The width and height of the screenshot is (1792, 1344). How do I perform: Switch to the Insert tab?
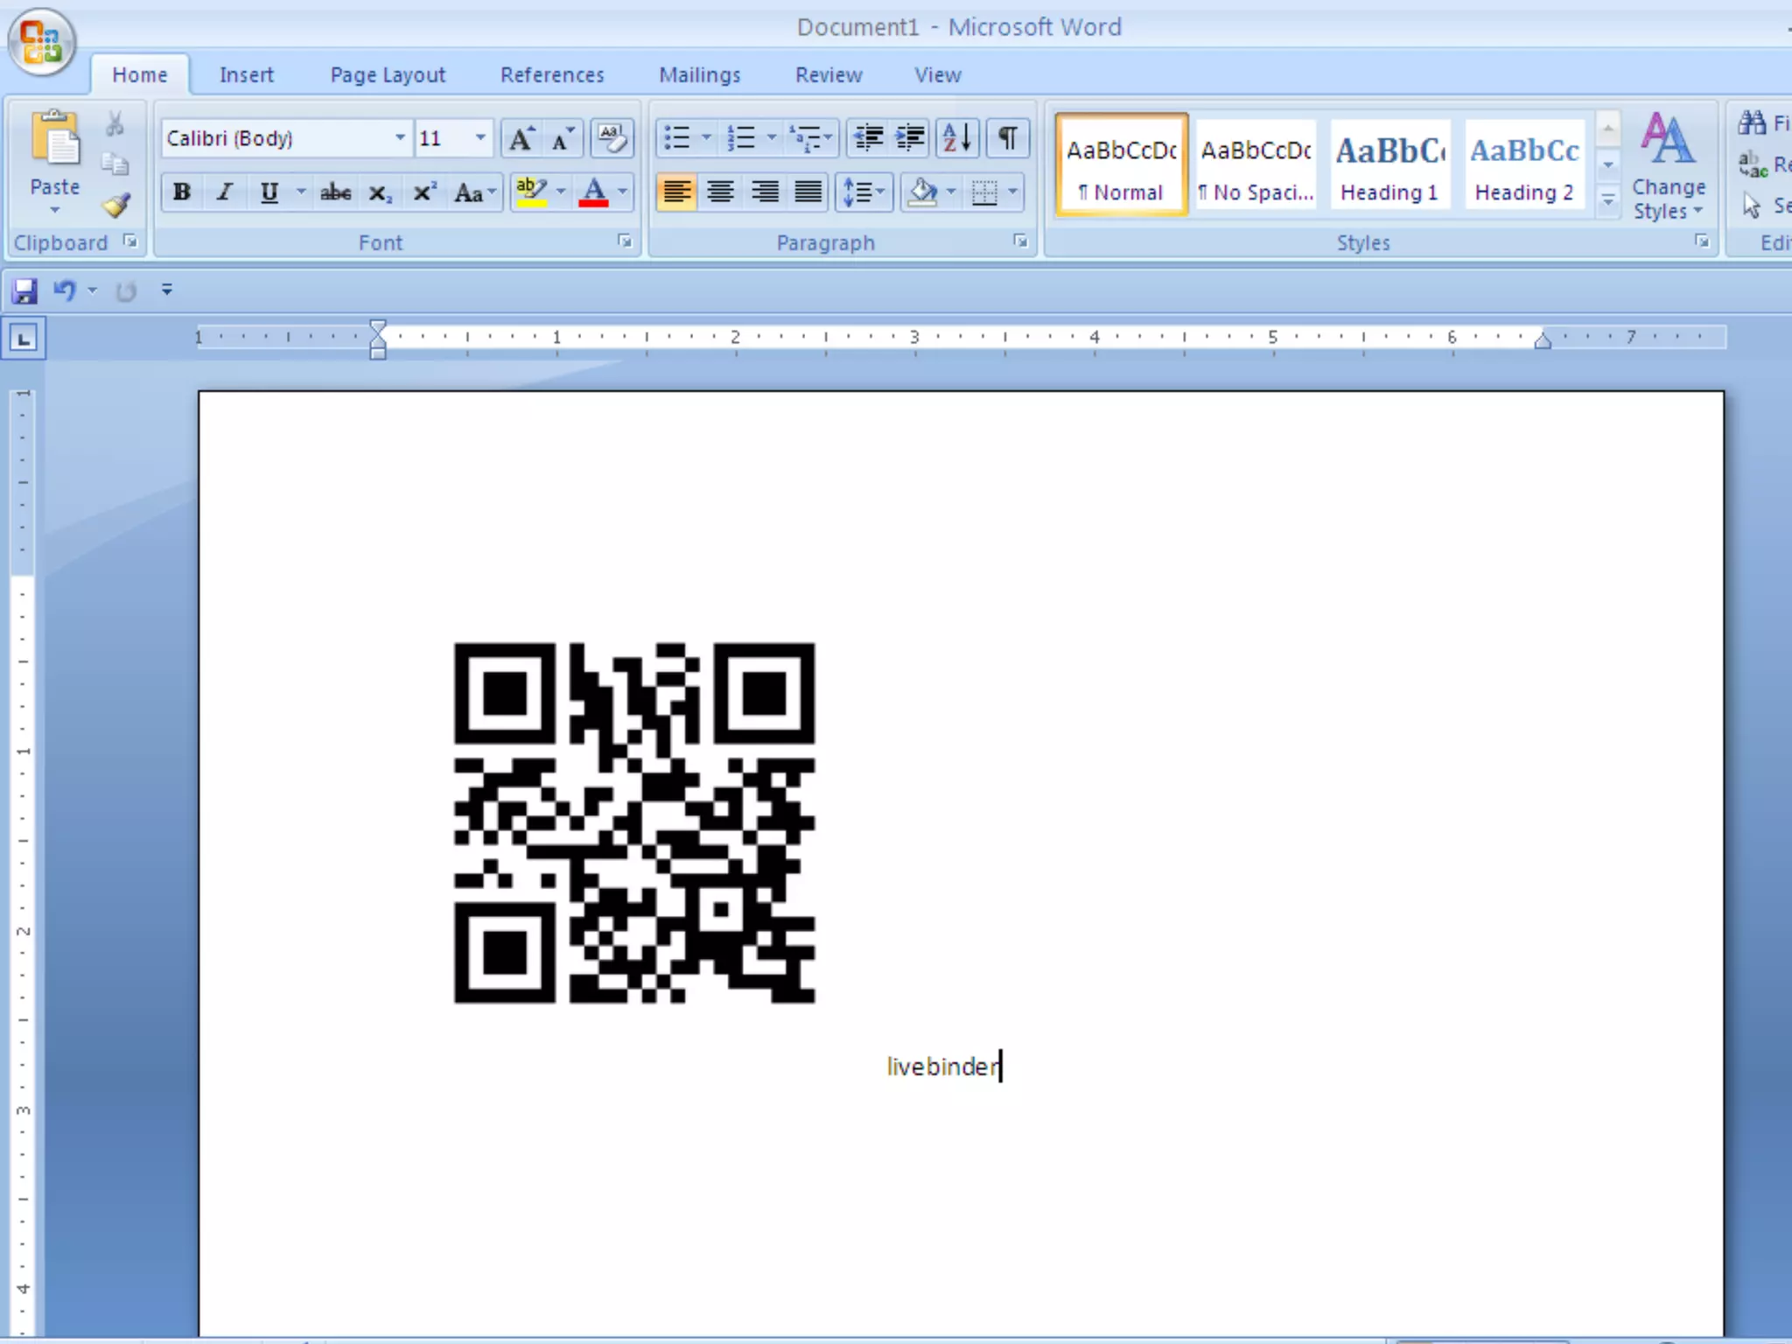246,75
